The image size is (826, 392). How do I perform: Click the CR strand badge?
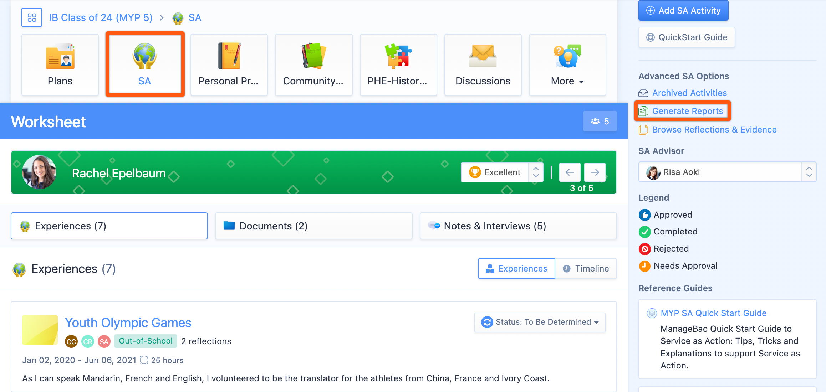88,342
